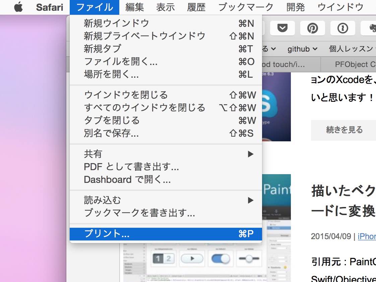Click the segmented 1 2 control image
Viewport: 376px width, 282px height.
tap(164, 259)
